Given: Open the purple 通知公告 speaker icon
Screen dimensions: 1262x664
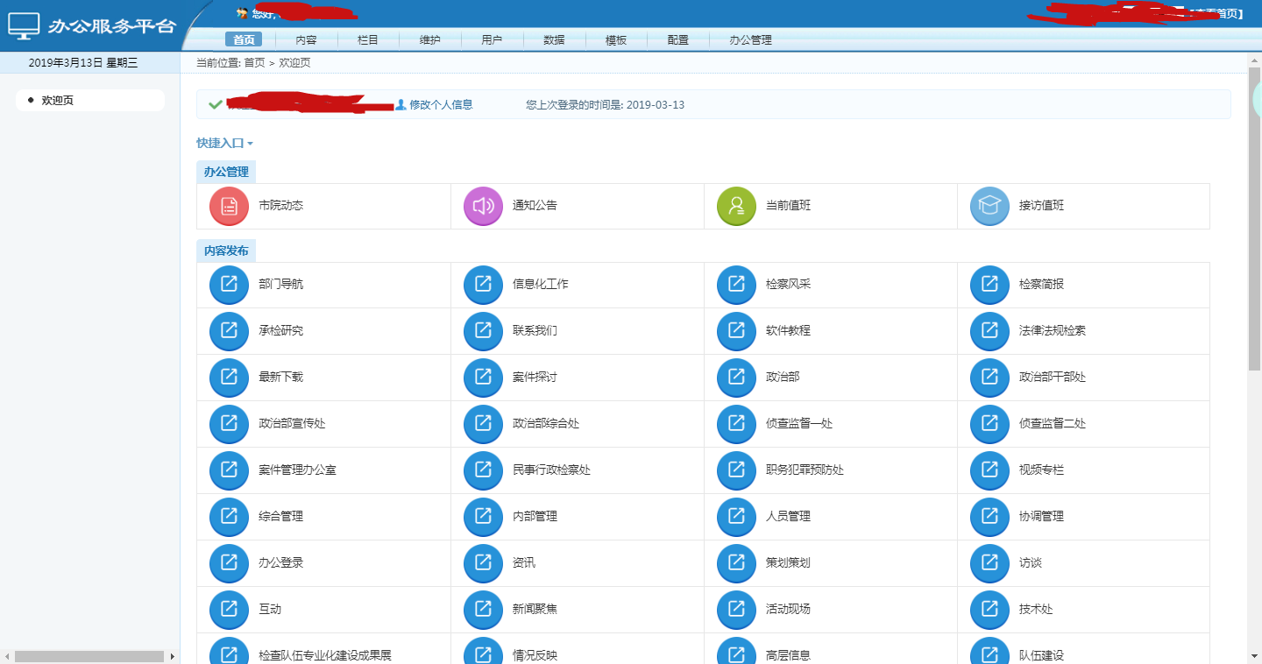Looking at the screenshot, I should [483, 206].
